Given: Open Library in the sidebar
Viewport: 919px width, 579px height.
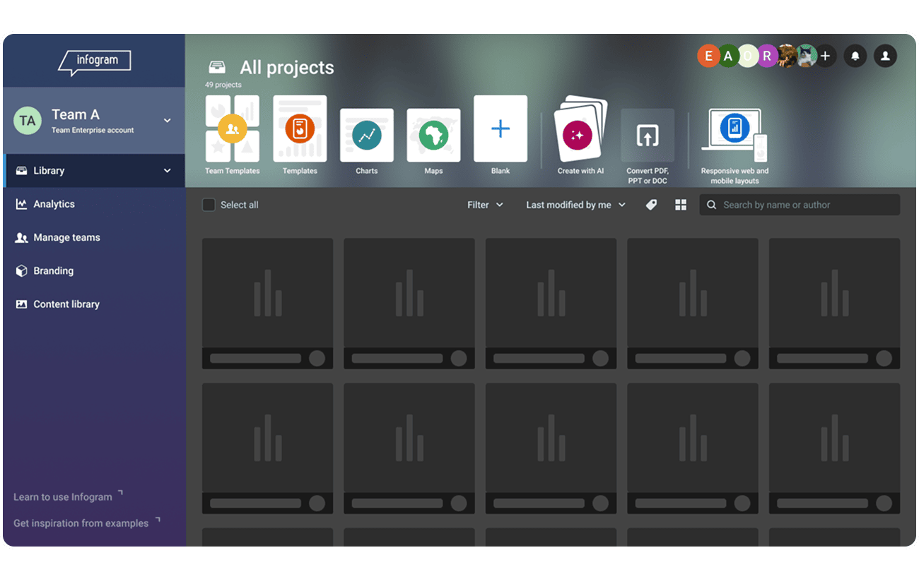Looking at the screenshot, I should (x=94, y=171).
